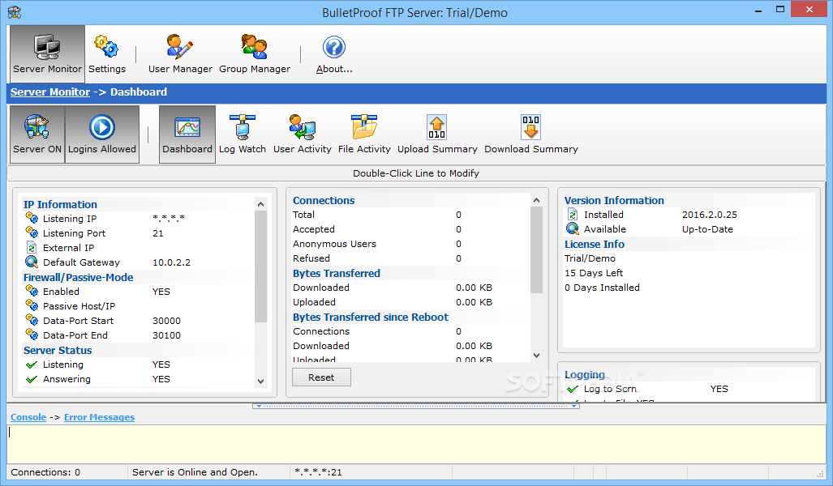This screenshot has width=833, height=486.
Task: Select Data-Port End value 30100
Action: point(167,335)
